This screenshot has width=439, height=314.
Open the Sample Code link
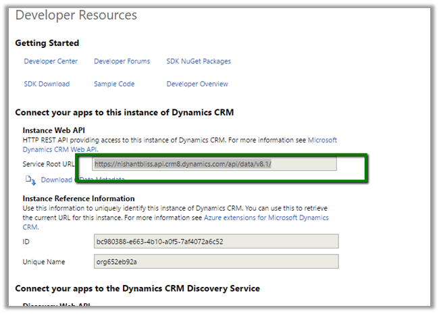(x=114, y=84)
